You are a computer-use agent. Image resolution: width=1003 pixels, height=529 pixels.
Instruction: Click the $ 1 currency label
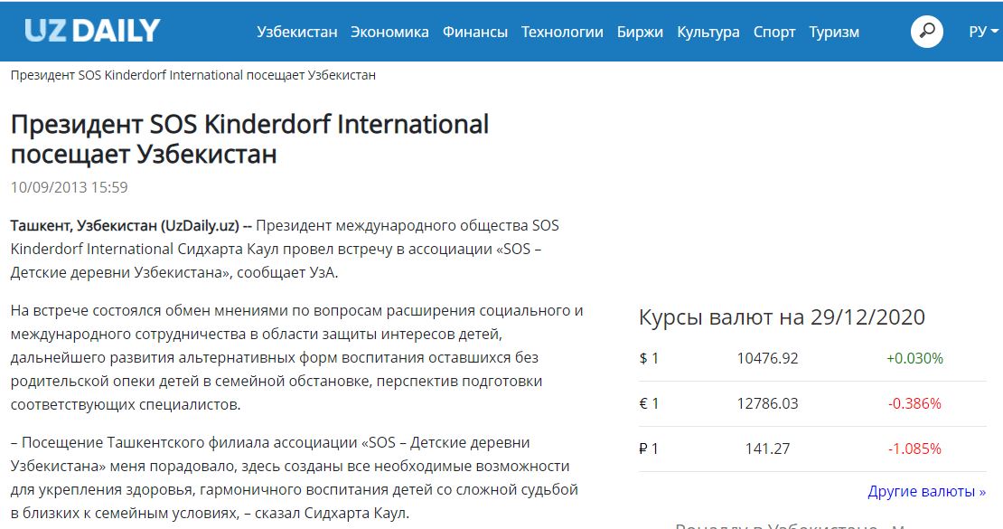pos(649,358)
